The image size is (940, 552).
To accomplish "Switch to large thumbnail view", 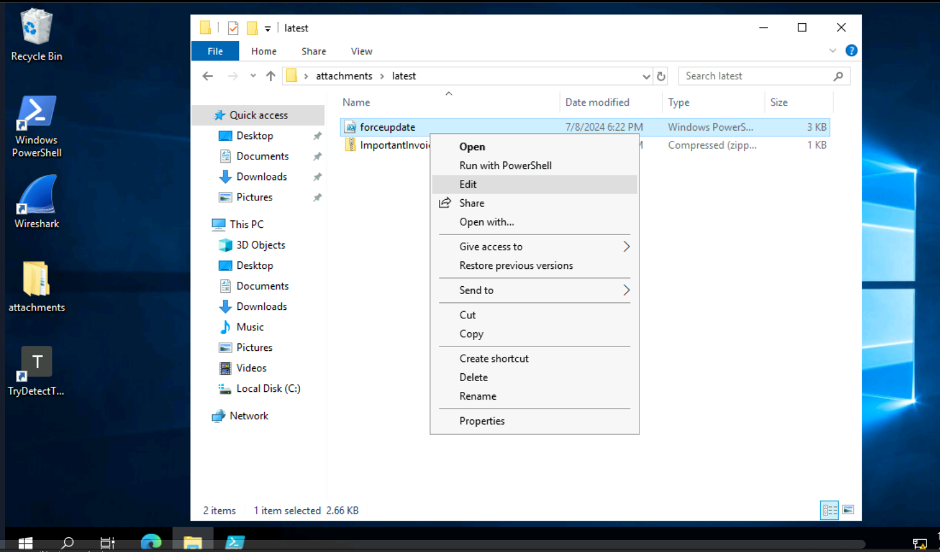I will [x=849, y=510].
